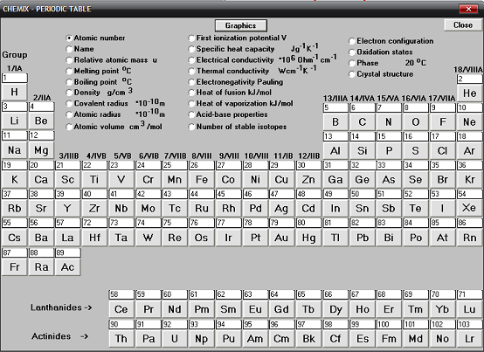The width and height of the screenshot is (484, 352).
Task: Pick the Number of stable isotopes option
Action: 191,127
